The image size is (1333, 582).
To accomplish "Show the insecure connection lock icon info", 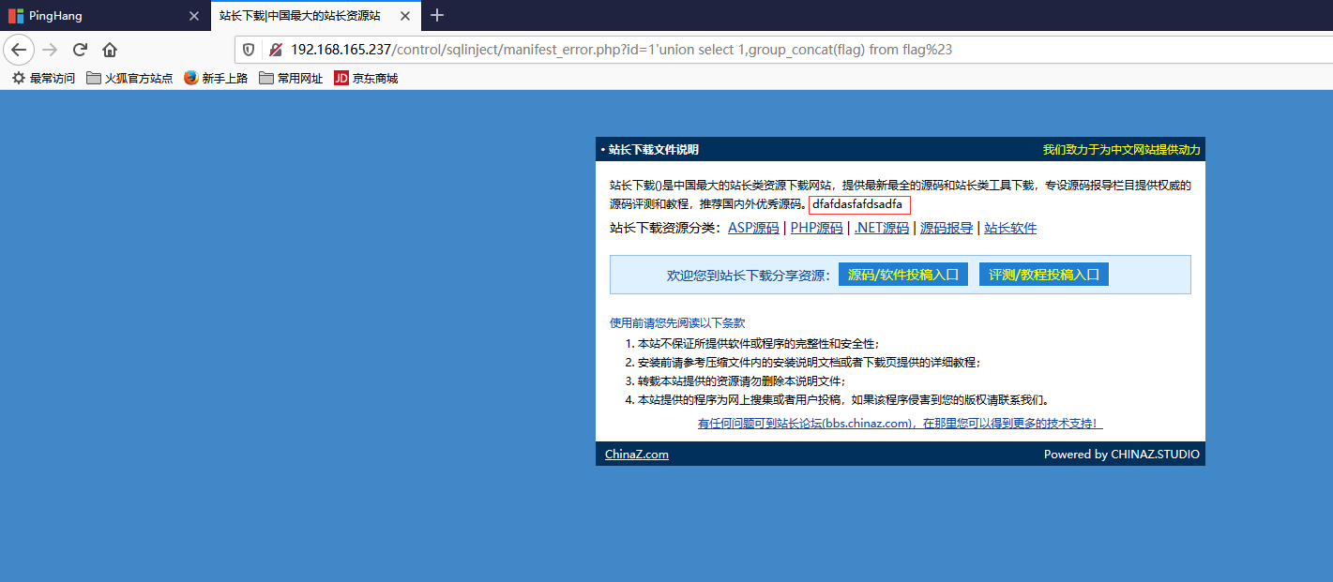I will click(276, 50).
